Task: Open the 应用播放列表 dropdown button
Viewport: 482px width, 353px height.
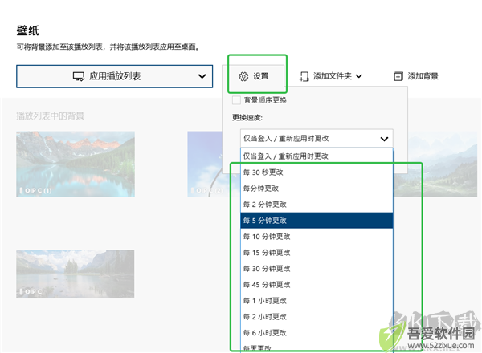Action: [x=114, y=76]
